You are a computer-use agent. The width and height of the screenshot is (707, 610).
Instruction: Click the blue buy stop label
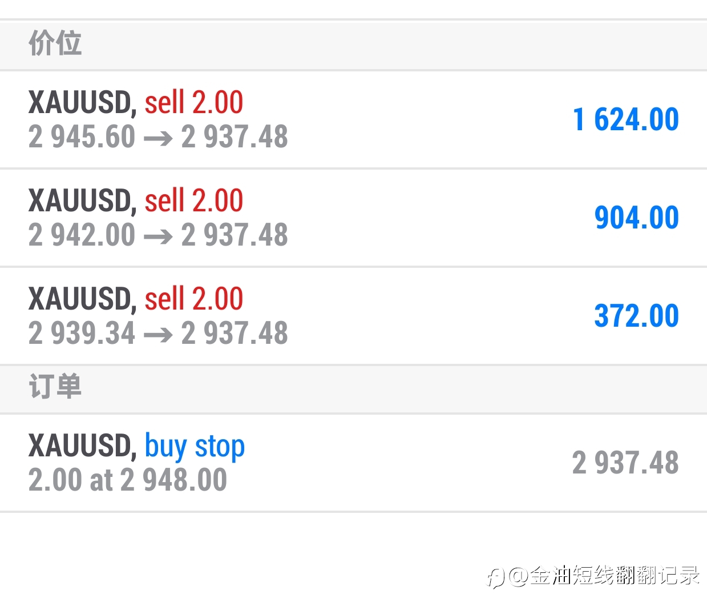195,447
